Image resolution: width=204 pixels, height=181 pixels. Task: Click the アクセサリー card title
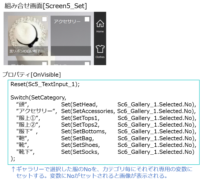point(67,21)
